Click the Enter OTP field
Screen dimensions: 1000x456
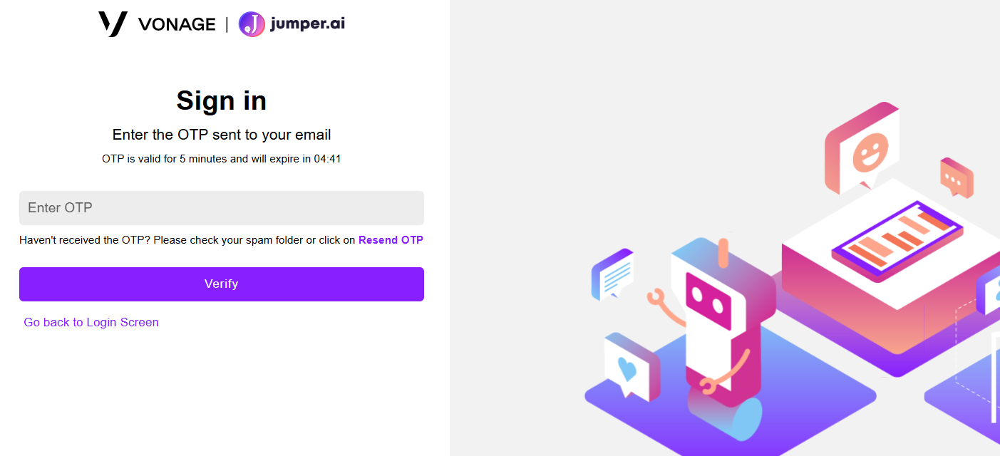point(222,208)
